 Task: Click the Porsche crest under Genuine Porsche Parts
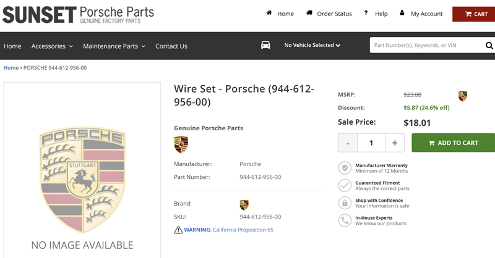[x=181, y=144]
